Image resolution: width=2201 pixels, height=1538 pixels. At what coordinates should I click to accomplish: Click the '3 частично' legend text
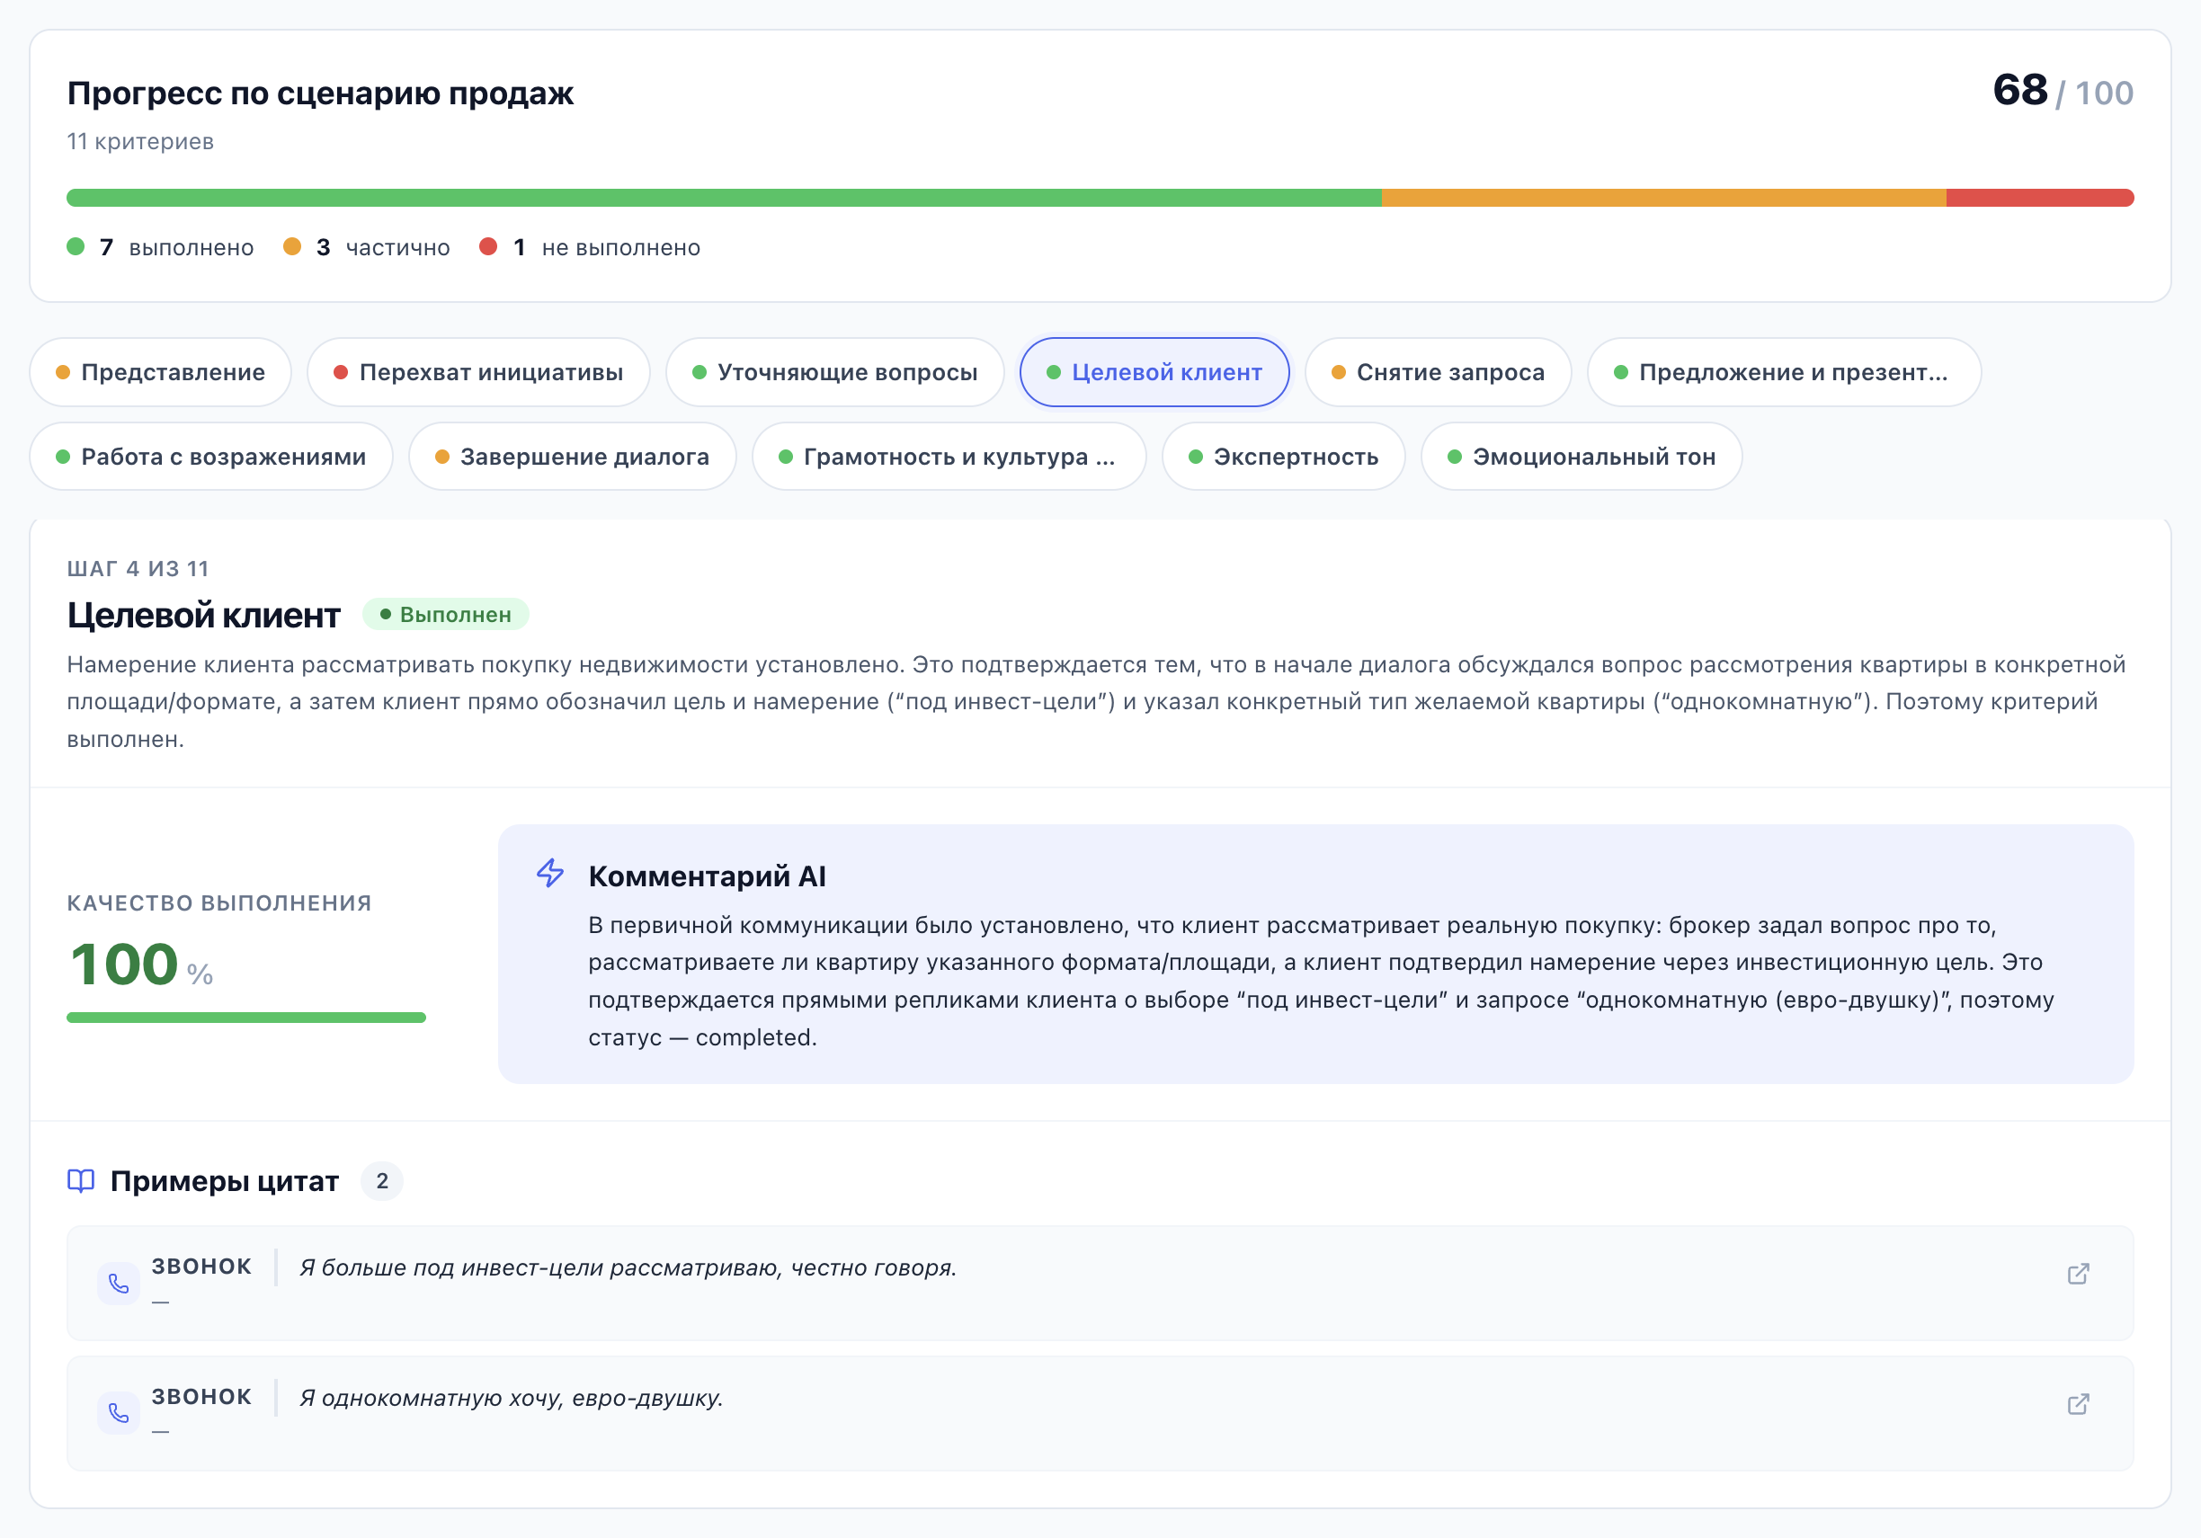click(382, 247)
